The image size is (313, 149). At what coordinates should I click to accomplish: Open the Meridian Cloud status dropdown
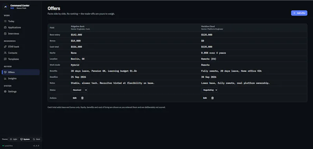coord(209,90)
